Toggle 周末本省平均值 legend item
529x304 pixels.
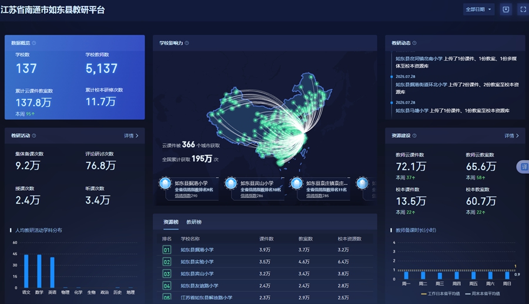pyautogui.click(x=483, y=293)
